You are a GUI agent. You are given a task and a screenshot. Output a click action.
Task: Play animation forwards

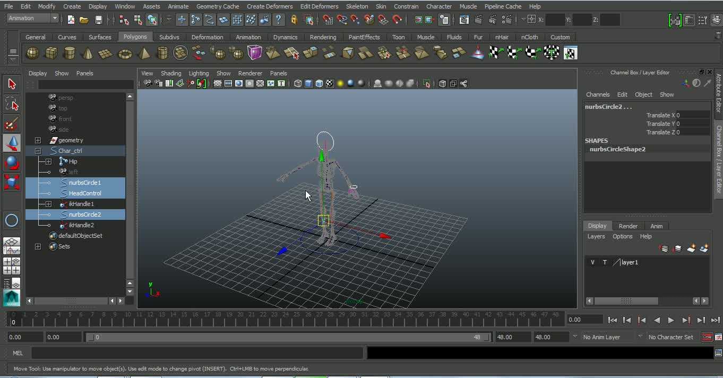tap(671, 320)
